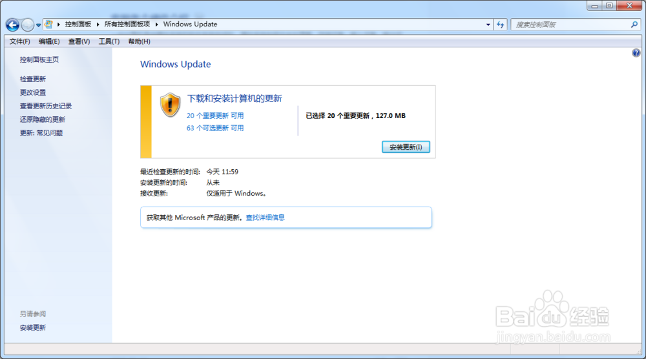The width and height of the screenshot is (646, 359).
Task: Open 更改设置 in the sidebar
Action: [x=32, y=92]
